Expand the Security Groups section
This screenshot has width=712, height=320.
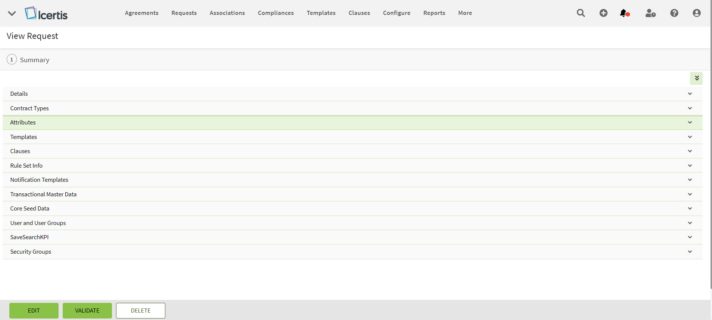point(690,252)
